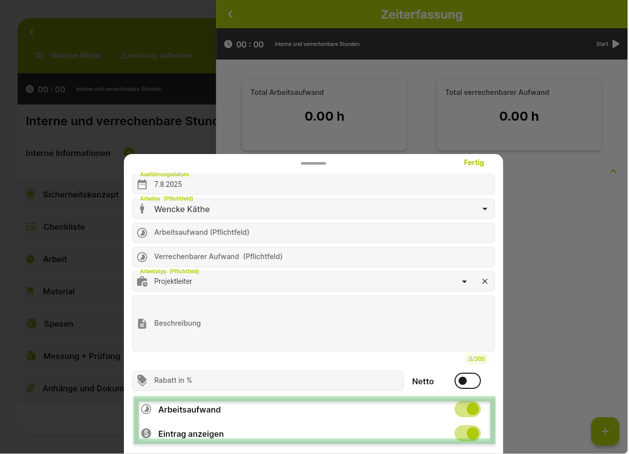629x454 pixels.
Task: Disable the Arbeitsaufwand toggle
Action: [x=467, y=409]
